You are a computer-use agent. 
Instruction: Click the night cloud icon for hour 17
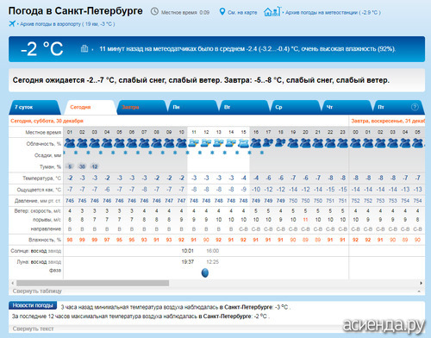coord(268,142)
